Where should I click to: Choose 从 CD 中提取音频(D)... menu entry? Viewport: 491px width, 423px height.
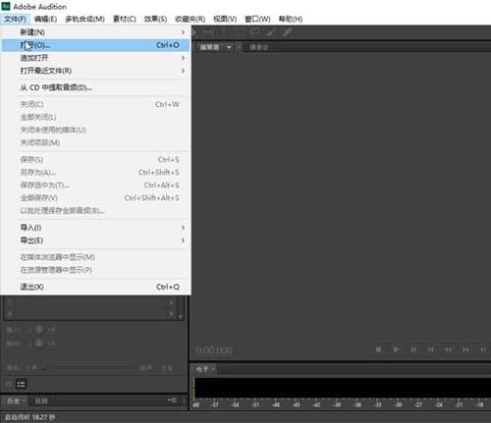[x=95, y=87]
